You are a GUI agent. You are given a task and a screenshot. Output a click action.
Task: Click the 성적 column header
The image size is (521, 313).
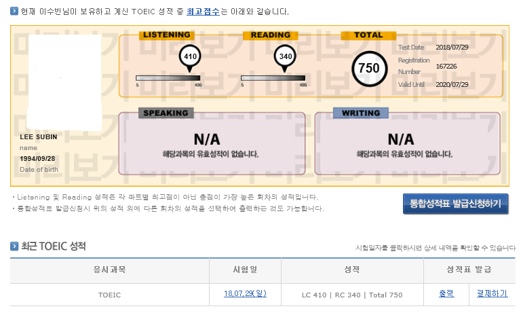tap(352, 270)
